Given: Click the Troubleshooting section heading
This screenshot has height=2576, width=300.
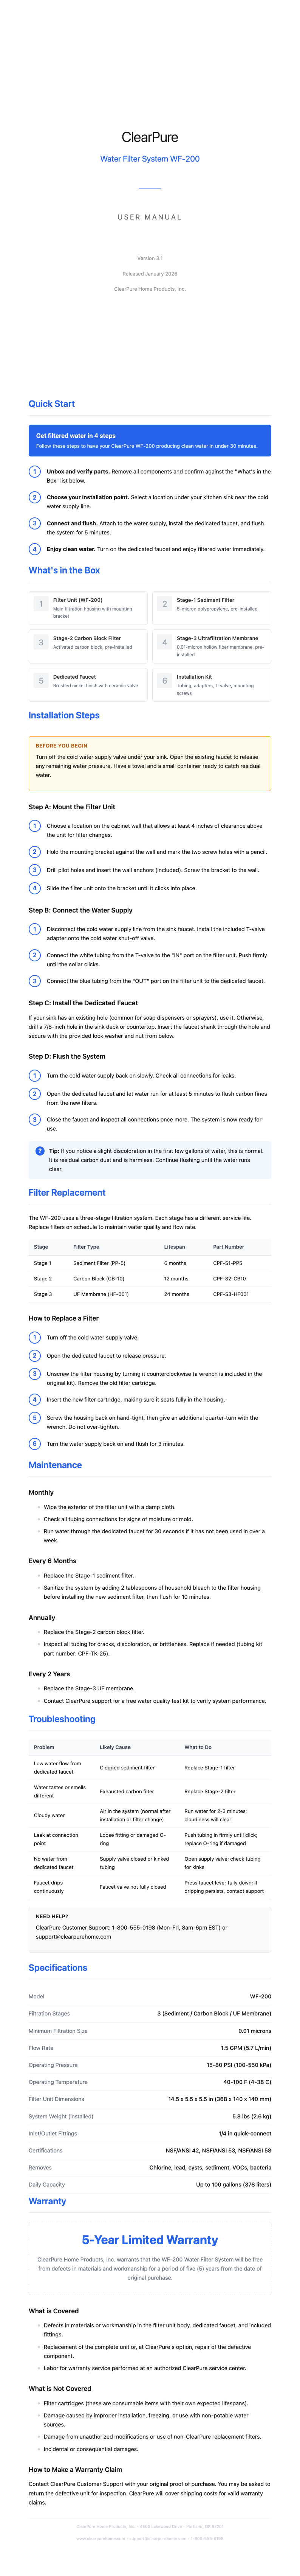Looking at the screenshot, I should 62,1719.
